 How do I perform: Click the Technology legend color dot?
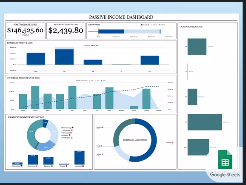[x=62, y=128]
